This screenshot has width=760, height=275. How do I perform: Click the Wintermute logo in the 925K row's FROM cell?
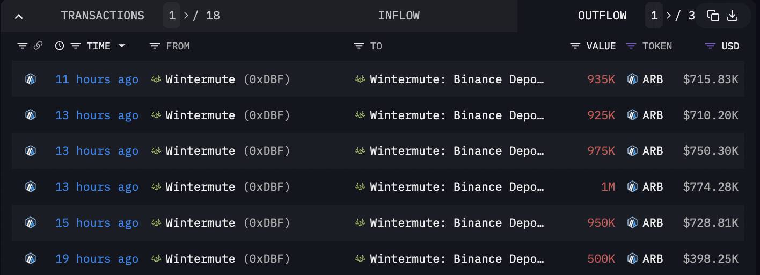(156, 115)
